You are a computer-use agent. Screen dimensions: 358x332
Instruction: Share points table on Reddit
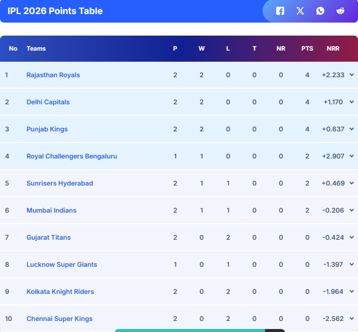coord(340,11)
